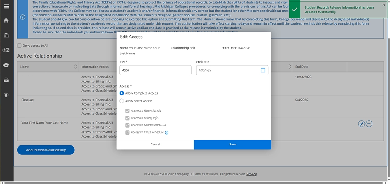Viewport: 390px width, 184px height.
Task: Click info icon beside Access to Class Schedule
Action: point(167,133)
